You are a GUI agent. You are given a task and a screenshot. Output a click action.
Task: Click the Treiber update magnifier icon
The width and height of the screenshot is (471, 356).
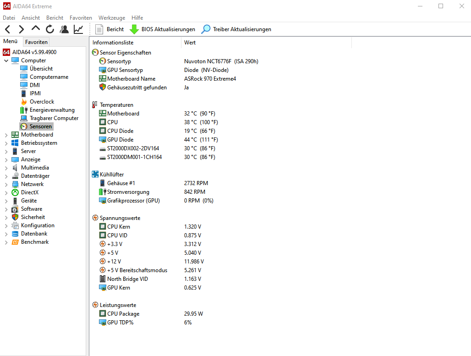point(206,29)
